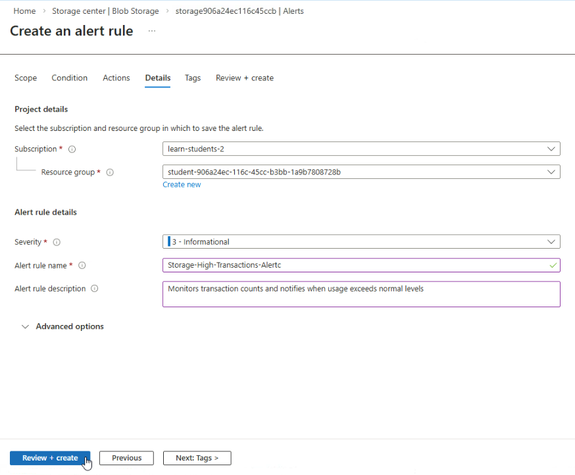The image size is (575, 475).
Task: Click info icon next to Alert rule name
Action: coord(82,265)
